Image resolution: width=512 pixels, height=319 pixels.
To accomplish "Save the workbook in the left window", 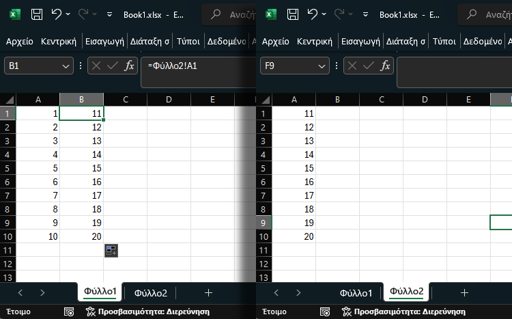I will coord(37,14).
